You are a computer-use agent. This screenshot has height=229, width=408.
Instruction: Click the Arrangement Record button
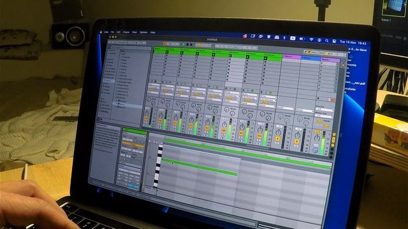(x=191, y=45)
